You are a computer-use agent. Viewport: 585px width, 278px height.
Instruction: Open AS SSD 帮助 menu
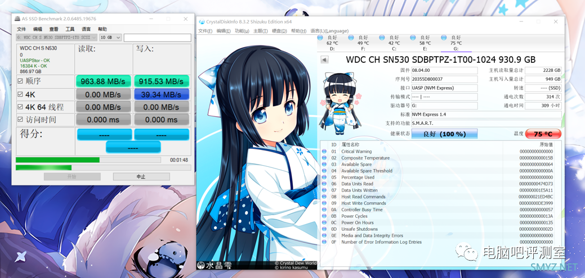tap(102, 29)
